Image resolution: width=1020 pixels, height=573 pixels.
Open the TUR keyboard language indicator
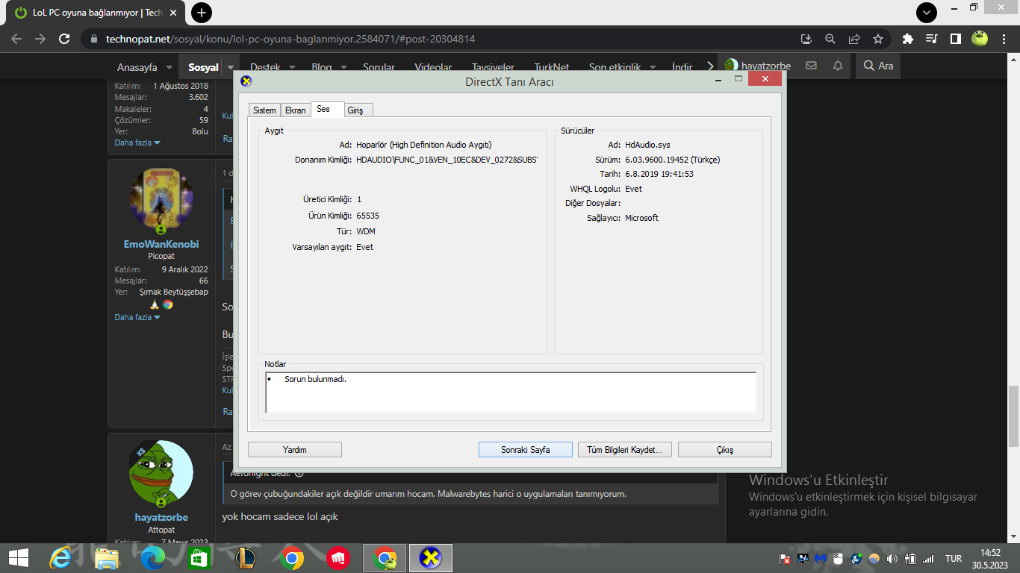(954, 558)
